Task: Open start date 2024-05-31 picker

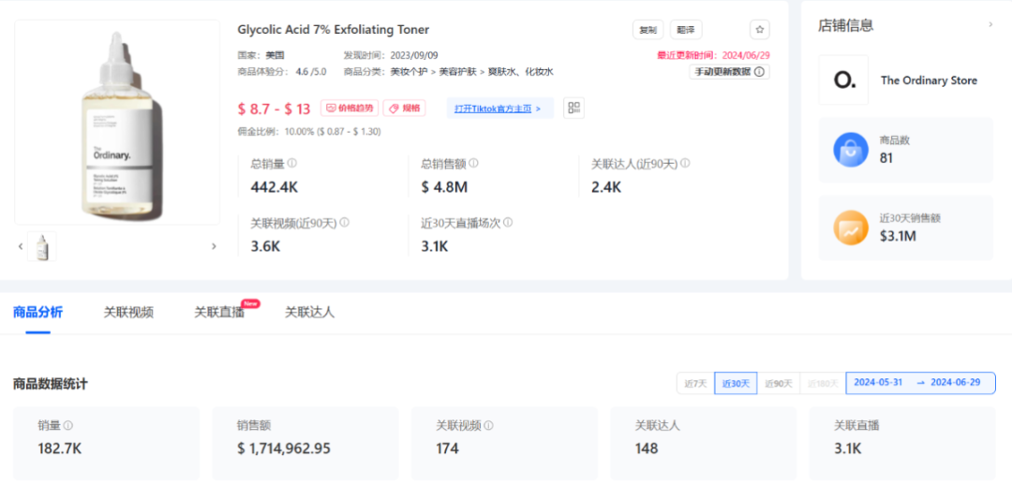Action: click(x=878, y=383)
